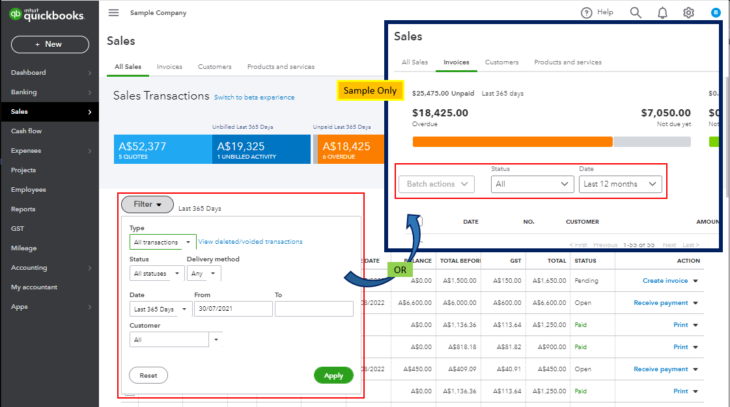Click the Sample Company name

pyautogui.click(x=158, y=12)
